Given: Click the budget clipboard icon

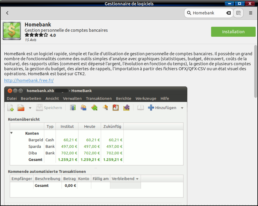Looking at the screenshot, I should (x=116, y=108).
